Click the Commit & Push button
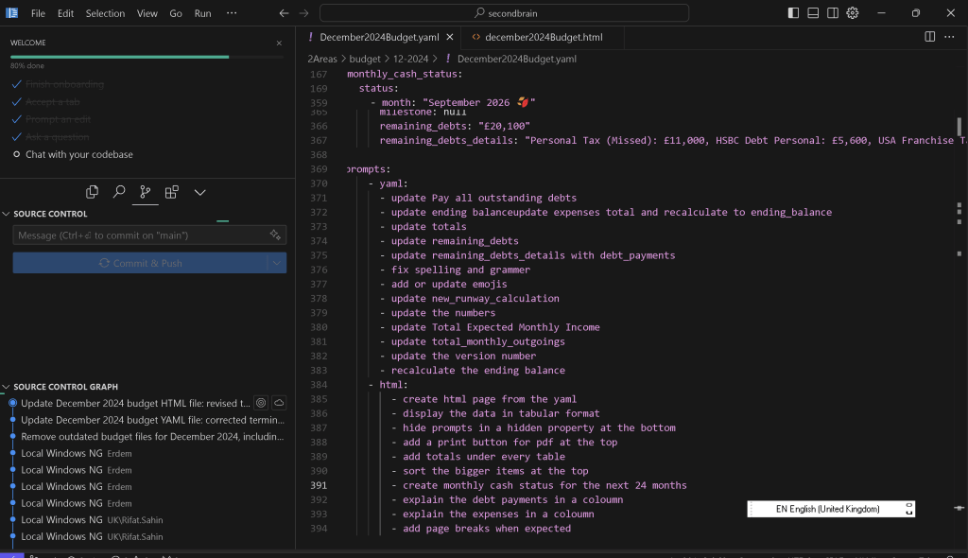The height and width of the screenshot is (558, 968). pos(140,263)
